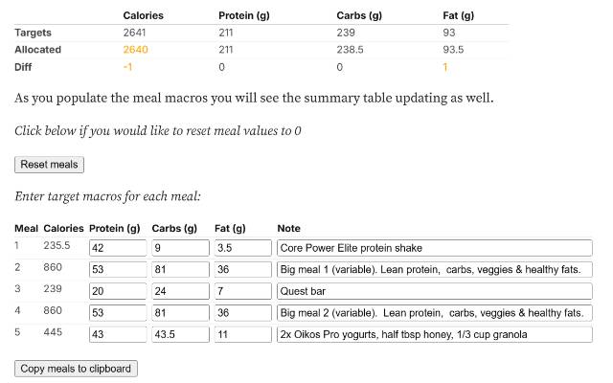Select the meal 2 fat field
Viewport: 613px width, 383px height.
pos(242,270)
